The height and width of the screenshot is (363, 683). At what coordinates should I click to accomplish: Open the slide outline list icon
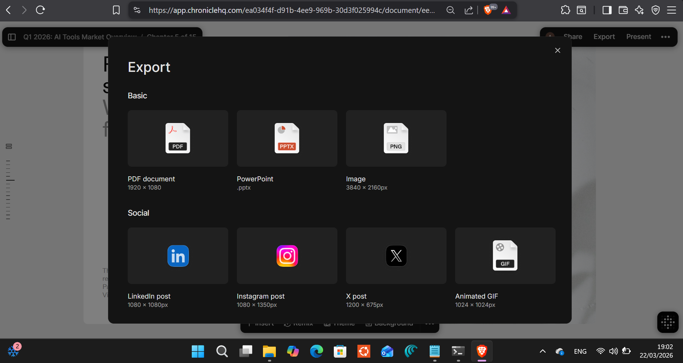(x=9, y=146)
